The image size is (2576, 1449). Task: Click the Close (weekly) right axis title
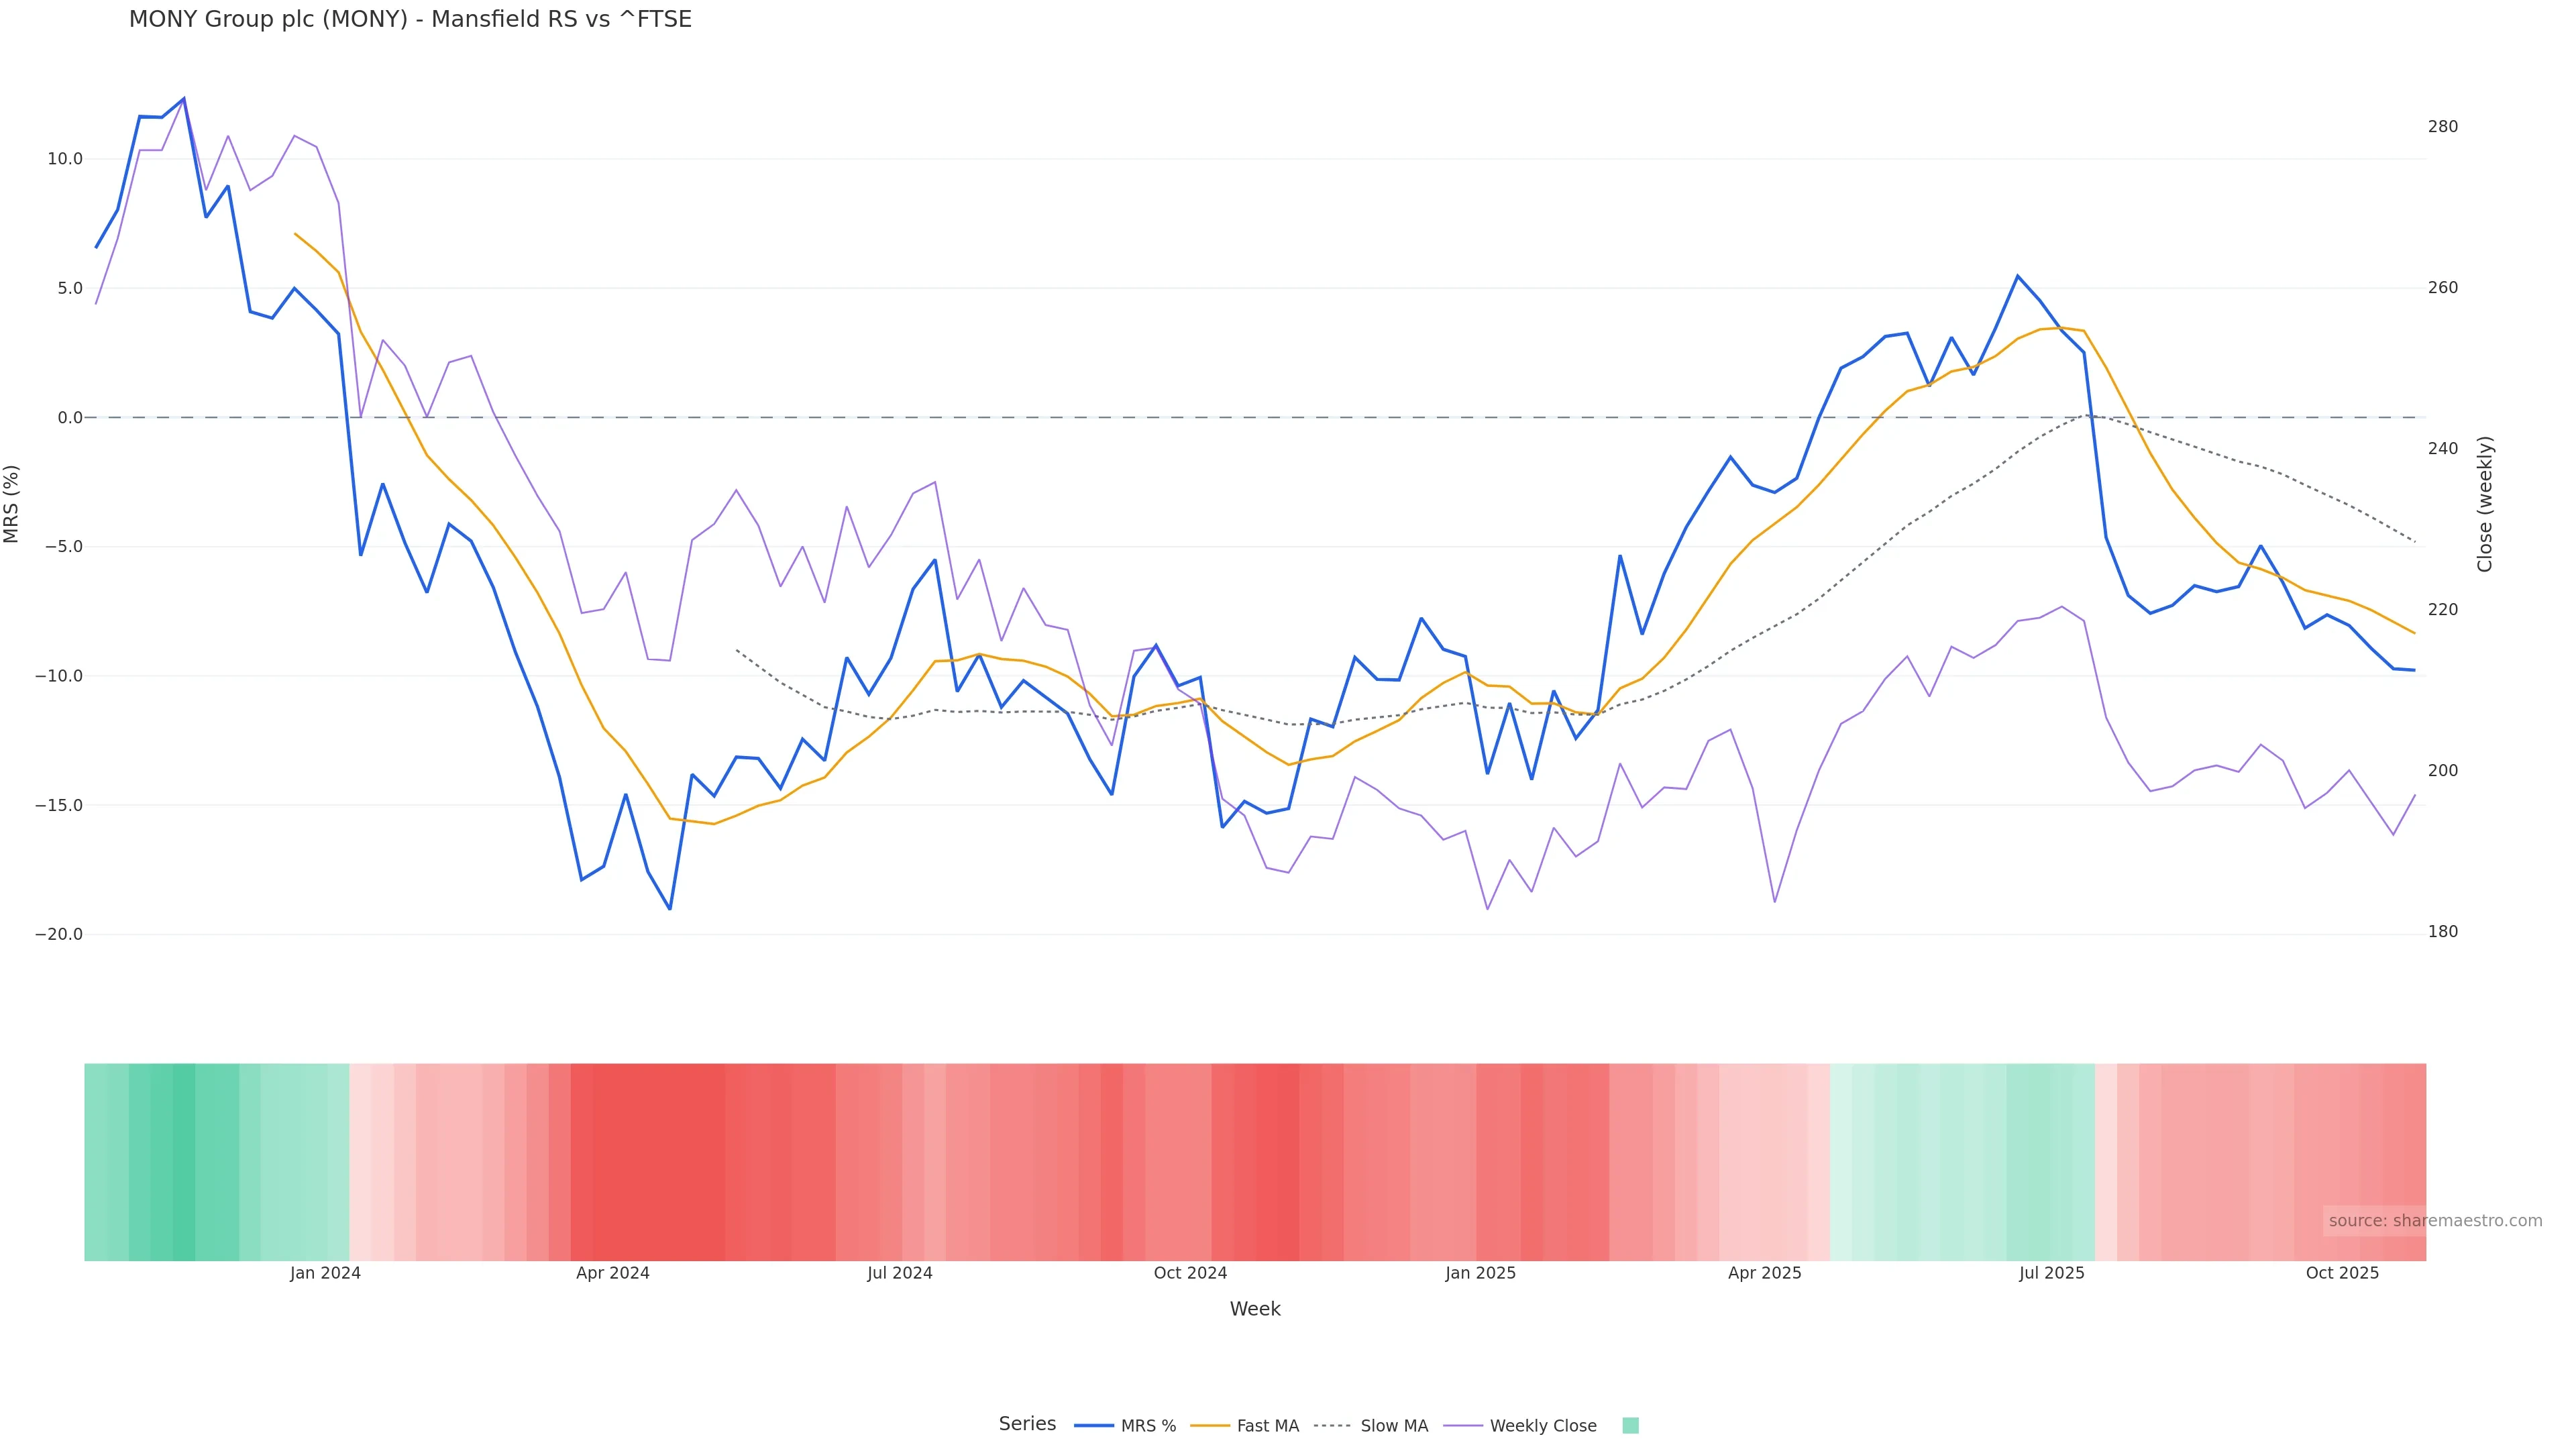(x=2485, y=503)
